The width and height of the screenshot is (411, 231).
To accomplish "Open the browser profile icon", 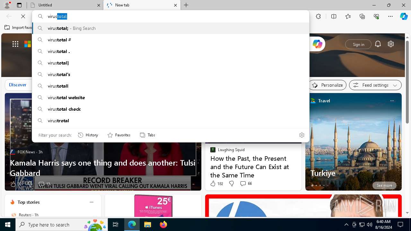I will [x=7, y=5].
